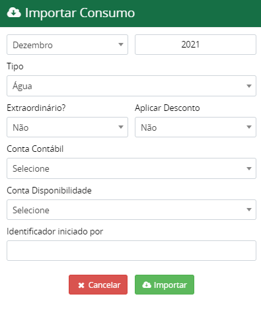Screen dimensions: 261x313
Task: Open the Aplicar Desconto dropdown
Action: (x=196, y=127)
